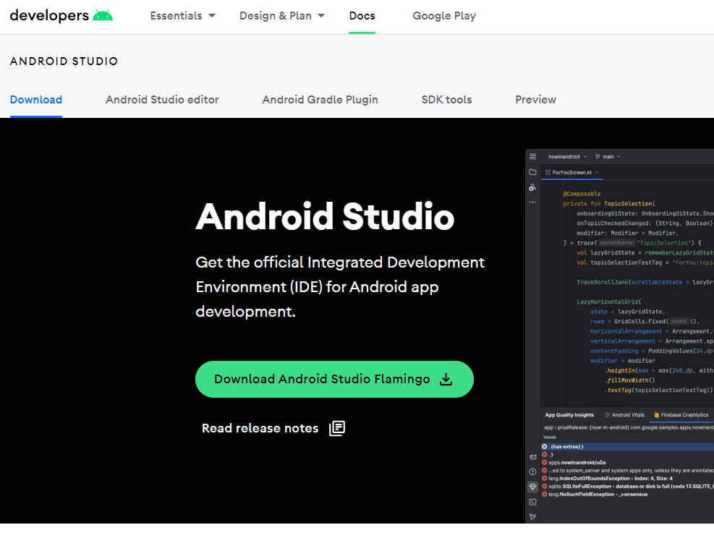
Task: Open the main menu hamburger icon
Action: [532, 157]
